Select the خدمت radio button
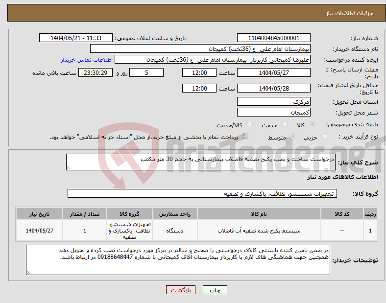 (x=285, y=124)
